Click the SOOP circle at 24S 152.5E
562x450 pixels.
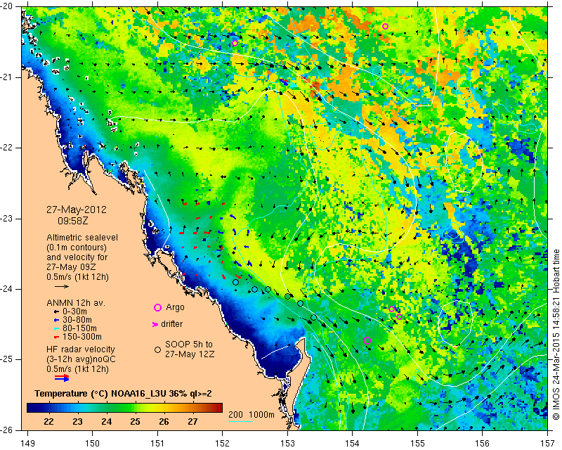pos(254,289)
